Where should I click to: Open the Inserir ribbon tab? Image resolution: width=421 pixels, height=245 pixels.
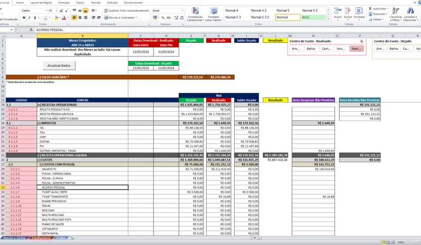click(x=20, y=3)
